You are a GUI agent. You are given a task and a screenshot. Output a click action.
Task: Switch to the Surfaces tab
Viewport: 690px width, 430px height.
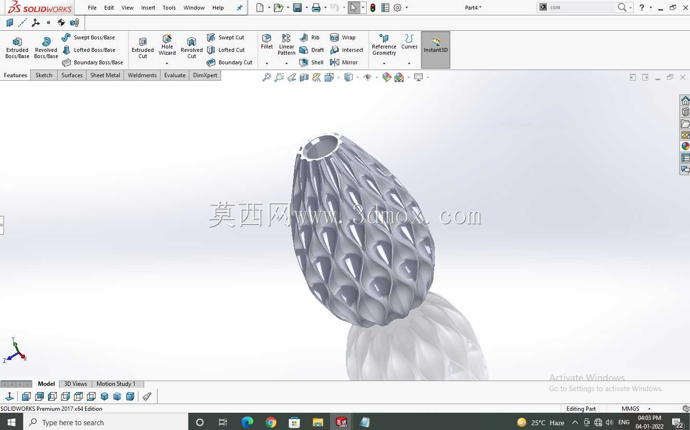(x=72, y=75)
